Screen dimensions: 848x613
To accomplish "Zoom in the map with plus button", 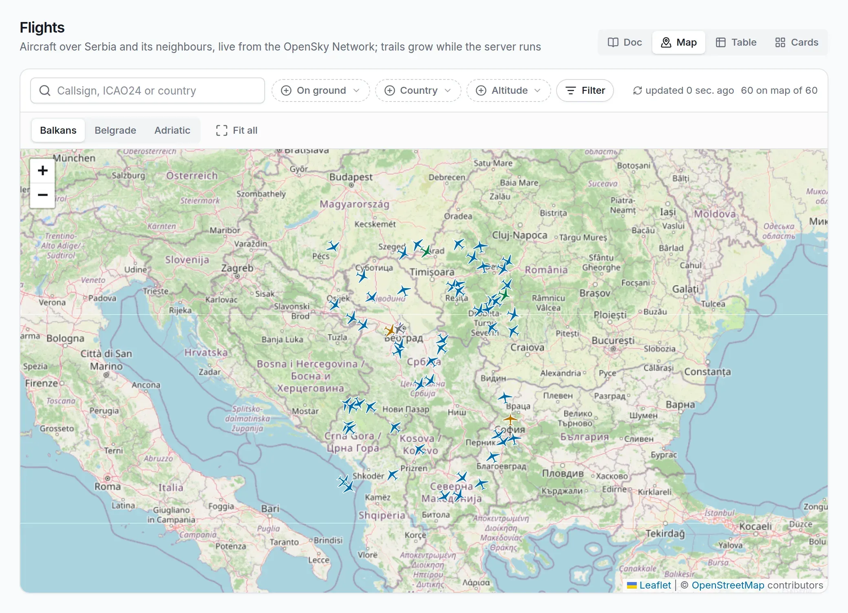I will pyautogui.click(x=42, y=171).
